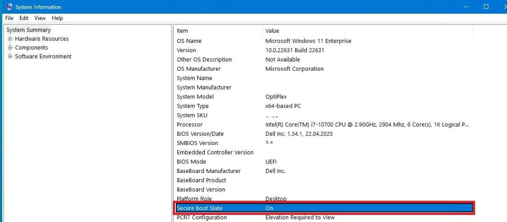Open the Edit menu

[x=24, y=18]
